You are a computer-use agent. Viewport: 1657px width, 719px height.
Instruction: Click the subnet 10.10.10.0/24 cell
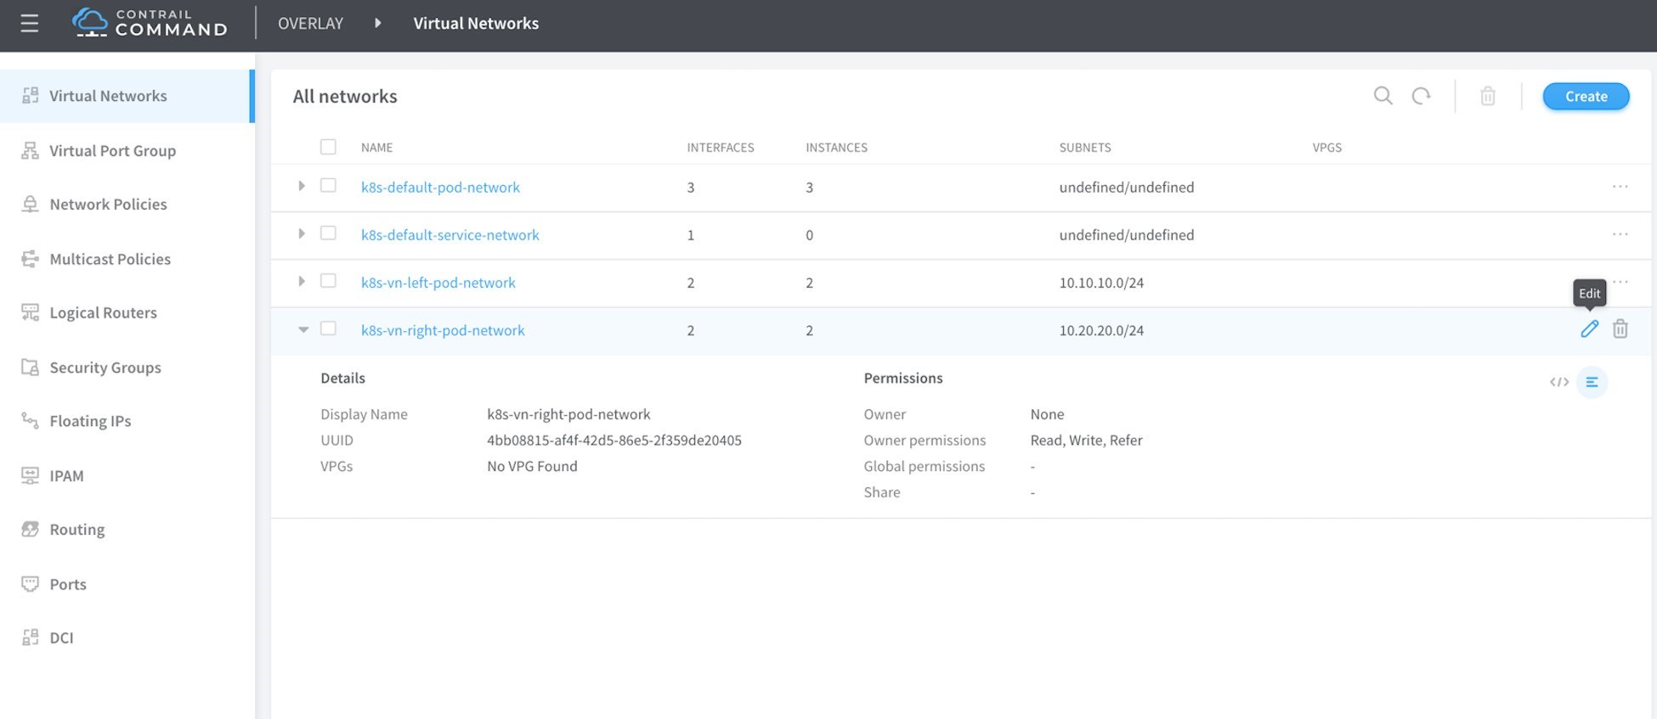[1101, 283]
